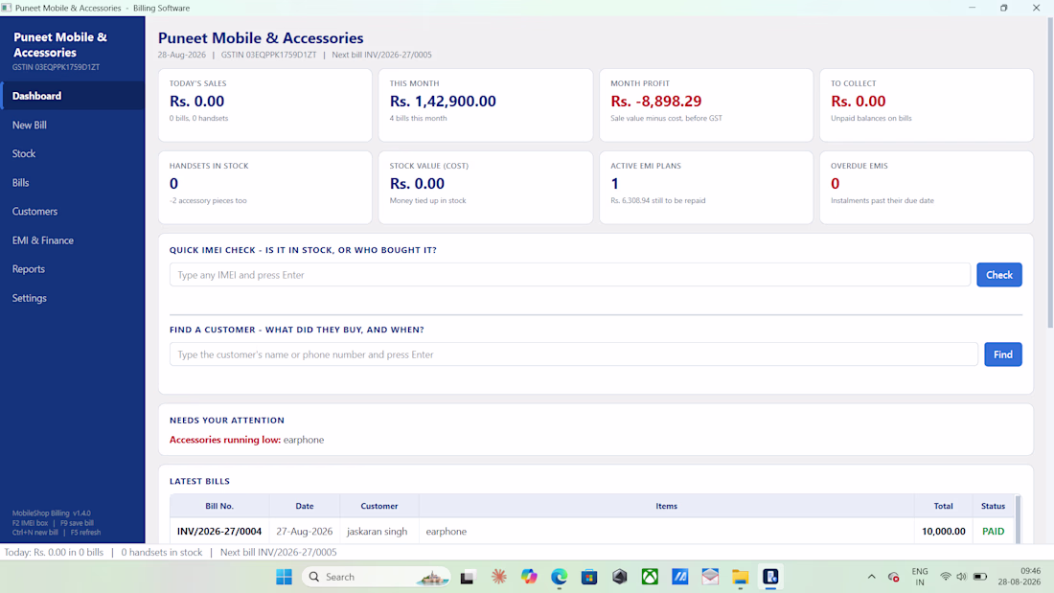Click the tray icon with red badge
Screen dimensions: 1054x593
click(x=893, y=577)
